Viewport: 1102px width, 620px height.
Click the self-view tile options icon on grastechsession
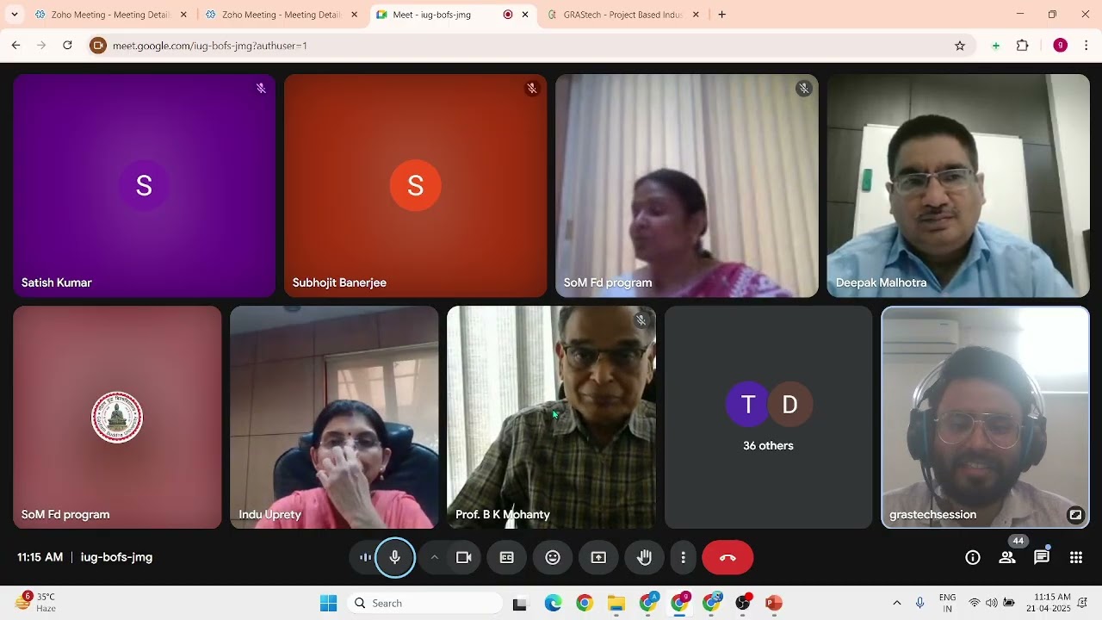pyautogui.click(x=1075, y=515)
